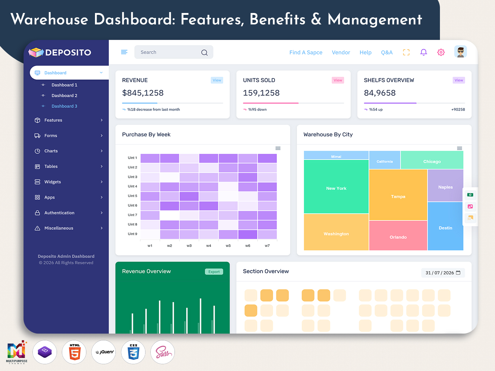495x371 pixels.
Task: Open the user profile avatar
Action: coord(460,52)
